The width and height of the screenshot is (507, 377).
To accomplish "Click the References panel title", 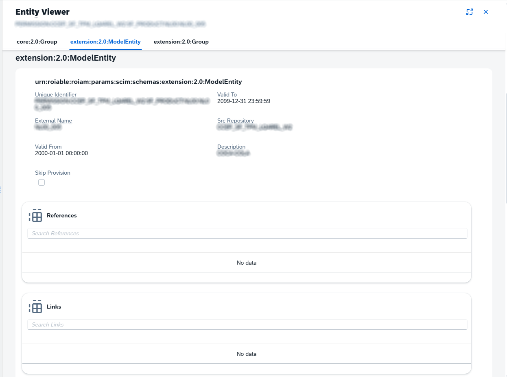I will pyautogui.click(x=62, y=215).
